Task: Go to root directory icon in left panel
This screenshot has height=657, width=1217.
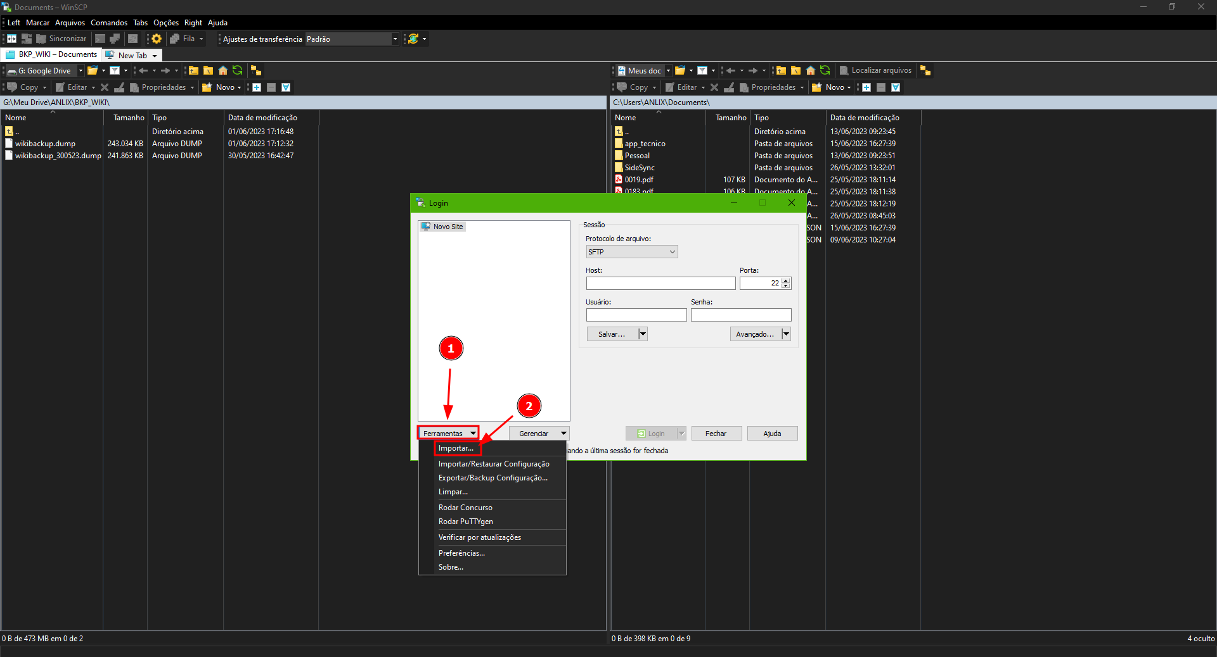Action: [x=208, y=70]
